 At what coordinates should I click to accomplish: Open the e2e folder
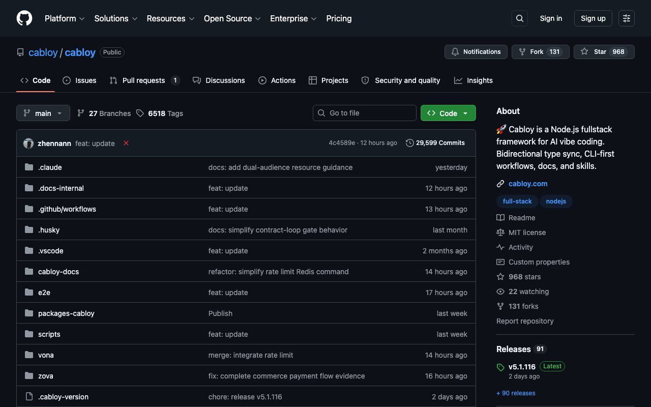44,293
